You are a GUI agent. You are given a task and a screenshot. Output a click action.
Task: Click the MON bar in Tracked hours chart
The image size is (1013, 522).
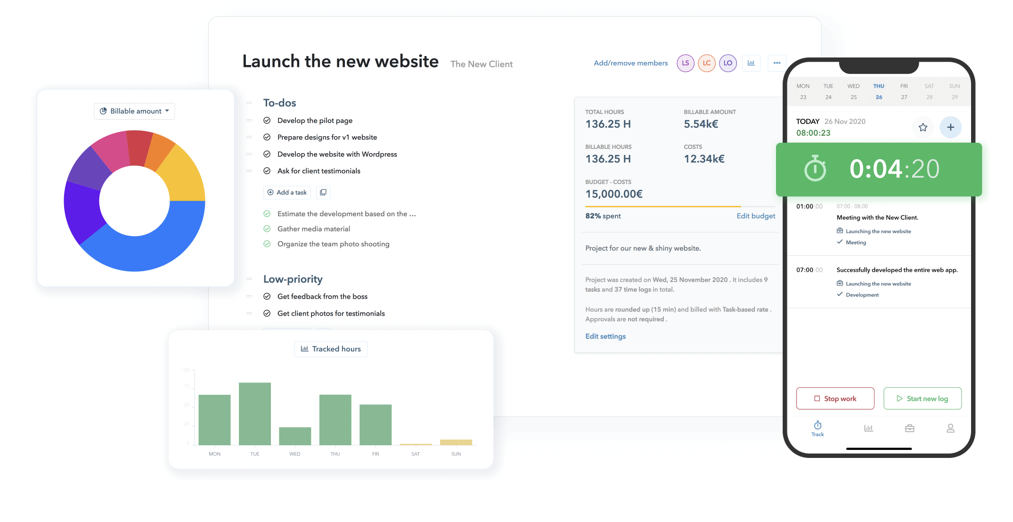(214, 420)
